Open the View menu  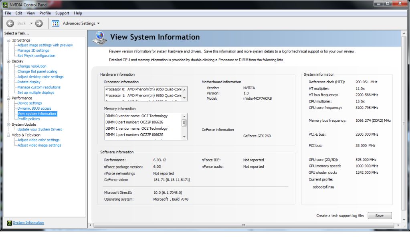(30, 13)
